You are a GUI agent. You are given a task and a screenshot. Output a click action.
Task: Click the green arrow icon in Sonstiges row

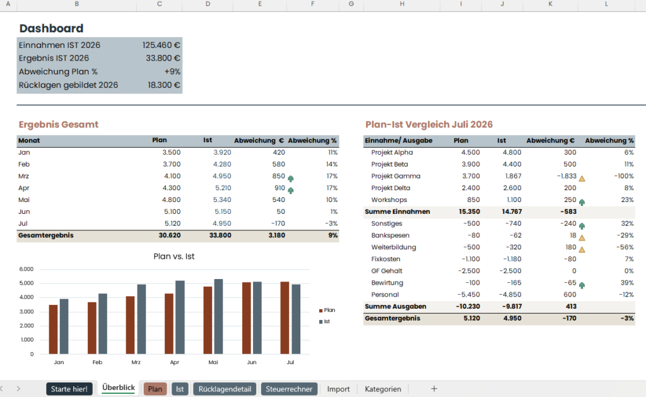point(582,226)
